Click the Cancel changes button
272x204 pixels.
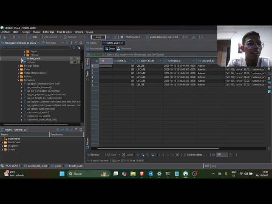127,155
